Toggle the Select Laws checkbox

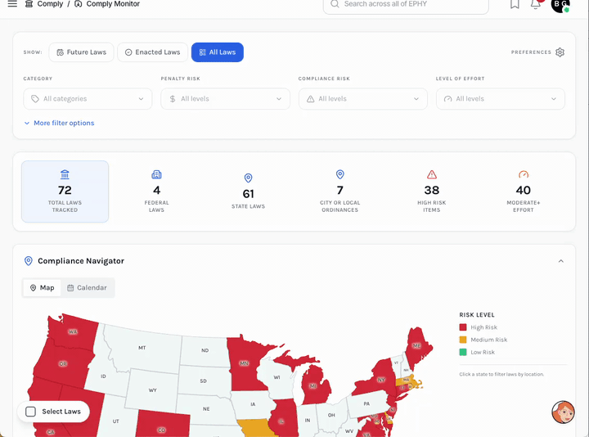(x=31, y=412)
